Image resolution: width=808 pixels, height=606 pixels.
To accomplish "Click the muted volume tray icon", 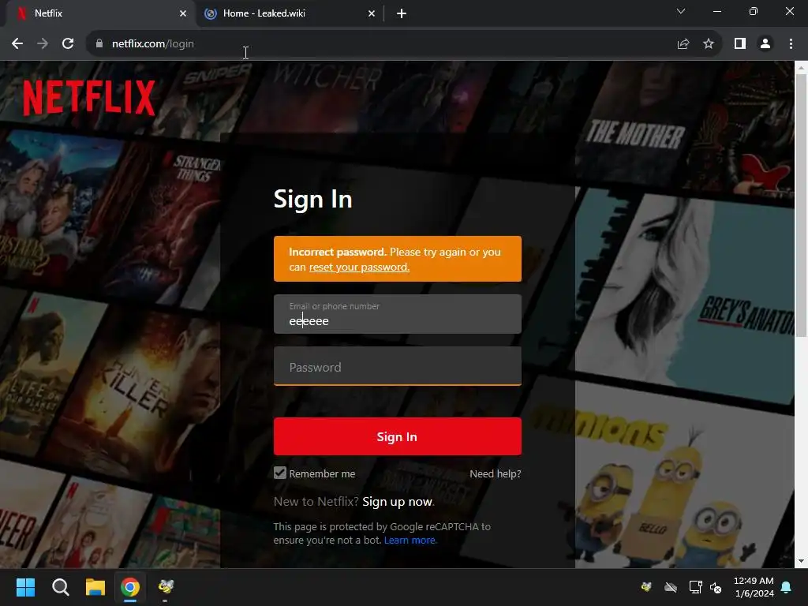I will 716,587.
